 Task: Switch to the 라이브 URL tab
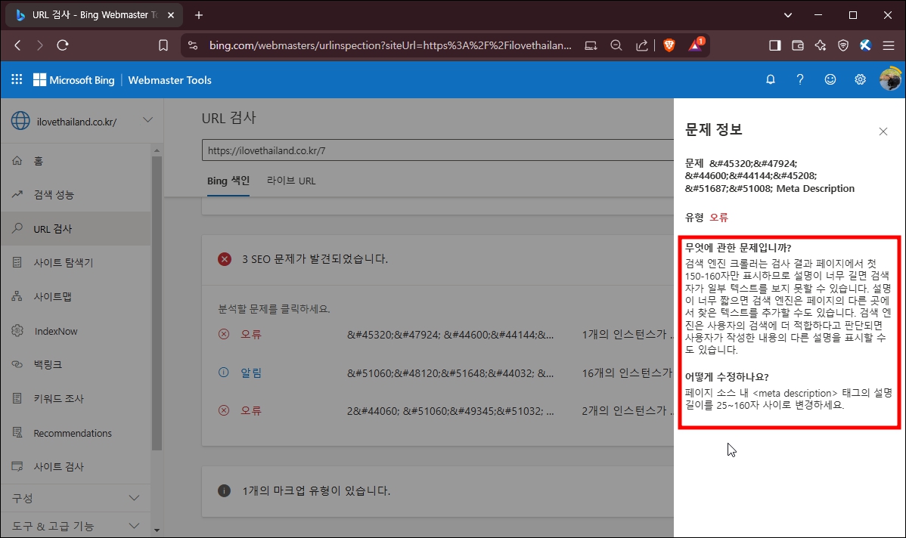291,181
